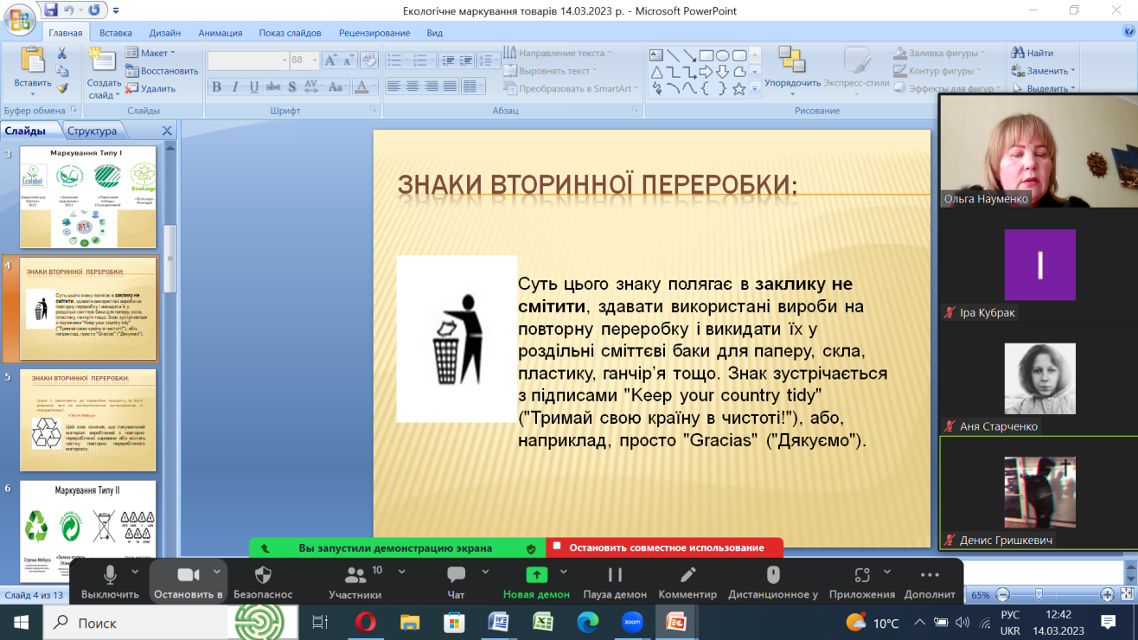This screenshot has width=1138, height=640.
Task: Switch to Дизайн ribbon tab
Action: [x=165, y=33]
